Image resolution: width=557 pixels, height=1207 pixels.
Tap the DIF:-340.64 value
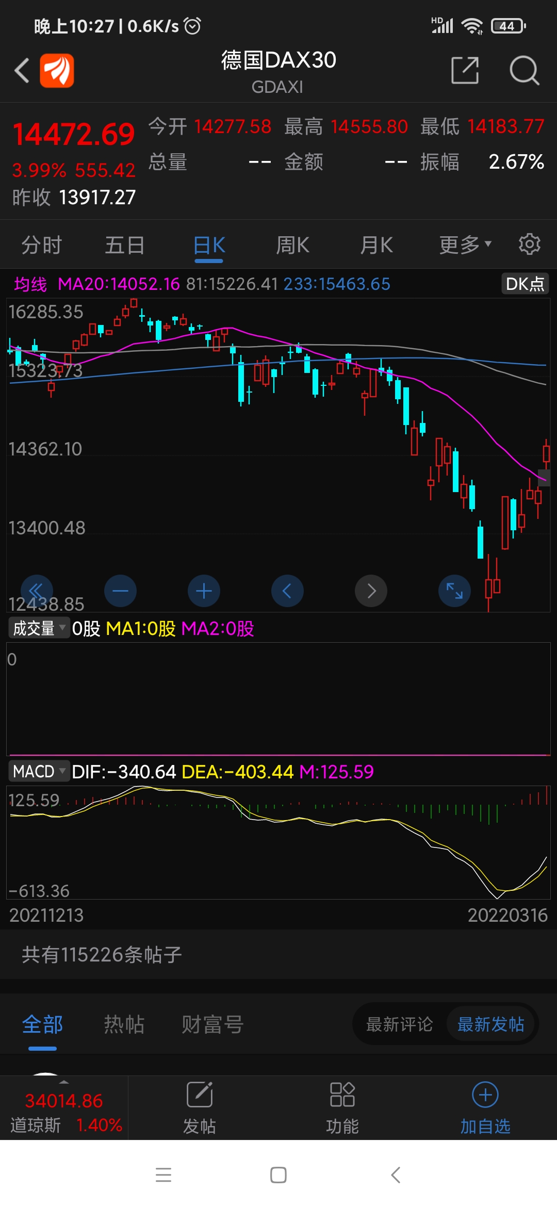point(124,772)
